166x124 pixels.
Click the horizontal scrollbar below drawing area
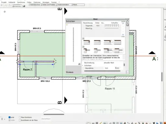54,114
